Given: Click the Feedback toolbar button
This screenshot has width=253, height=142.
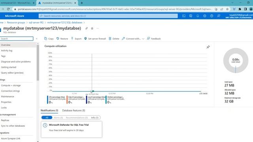Looking at the screenshot, I should coord(154,39).
